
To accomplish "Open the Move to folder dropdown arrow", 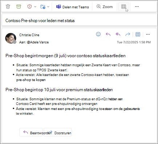I will [x=48, y=7].
